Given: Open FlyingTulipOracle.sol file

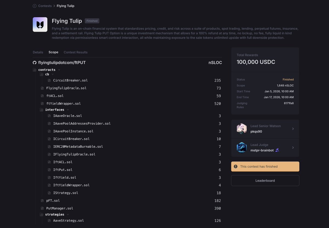Looking at the screenshot, I should pos(66,88).
